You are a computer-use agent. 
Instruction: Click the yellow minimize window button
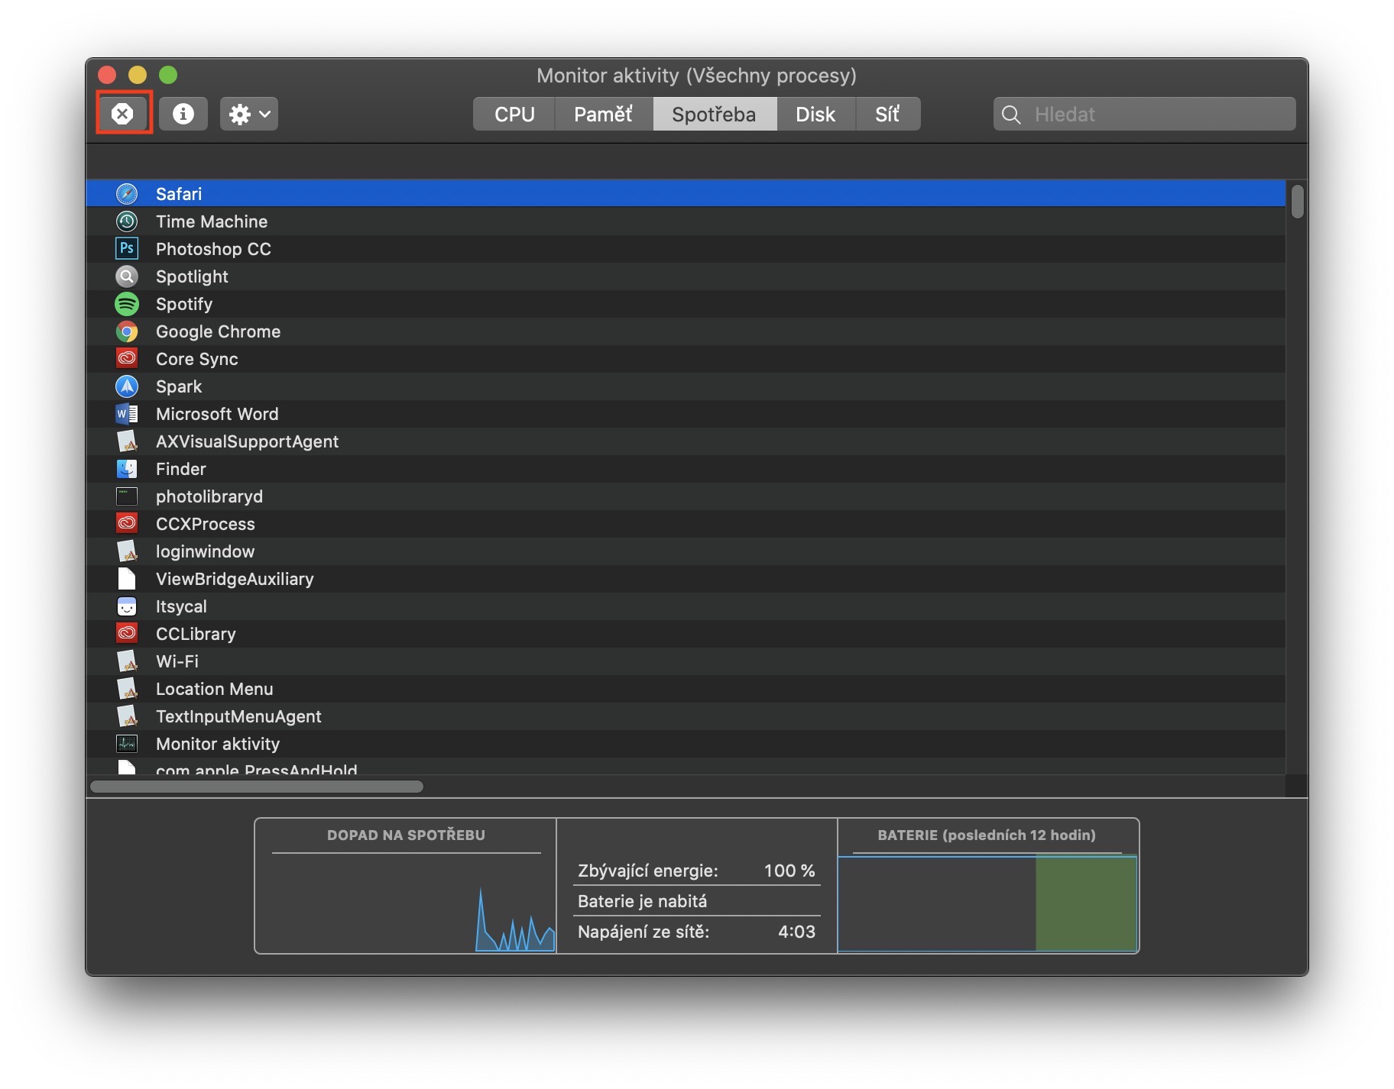[138, 75]
